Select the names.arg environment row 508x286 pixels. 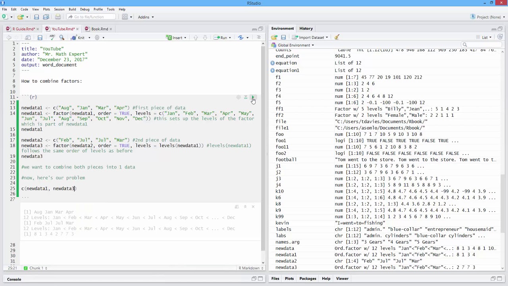(385, 242)
